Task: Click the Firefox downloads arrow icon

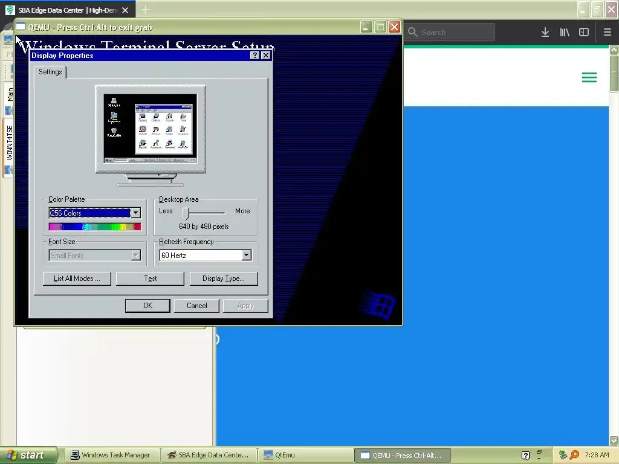Action: pos(545,33)
